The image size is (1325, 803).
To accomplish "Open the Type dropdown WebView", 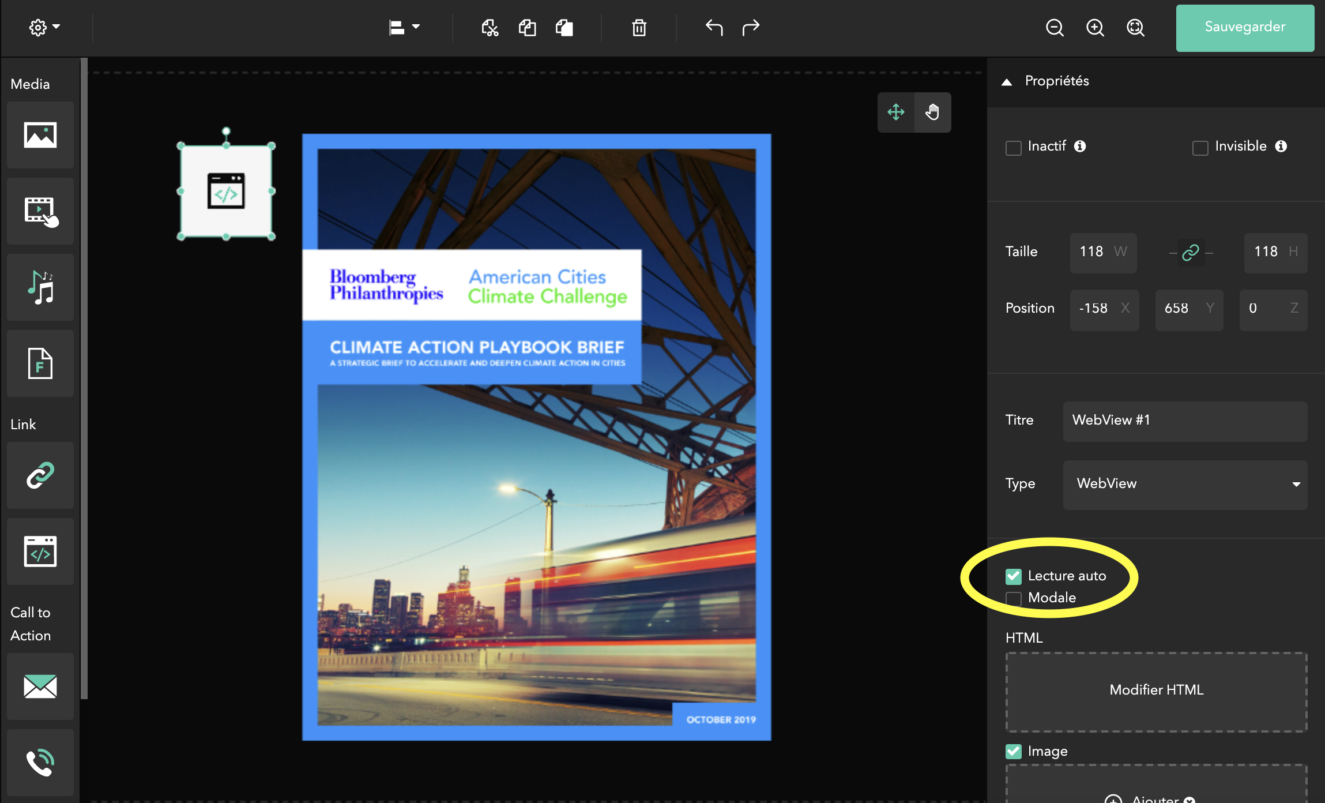I will coord(1185,485).
